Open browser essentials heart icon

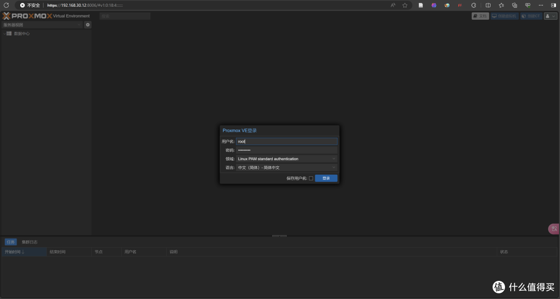[x=527, y=5]
